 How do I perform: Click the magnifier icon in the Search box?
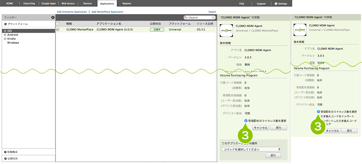pyautogui.click(x=185, y=17)
